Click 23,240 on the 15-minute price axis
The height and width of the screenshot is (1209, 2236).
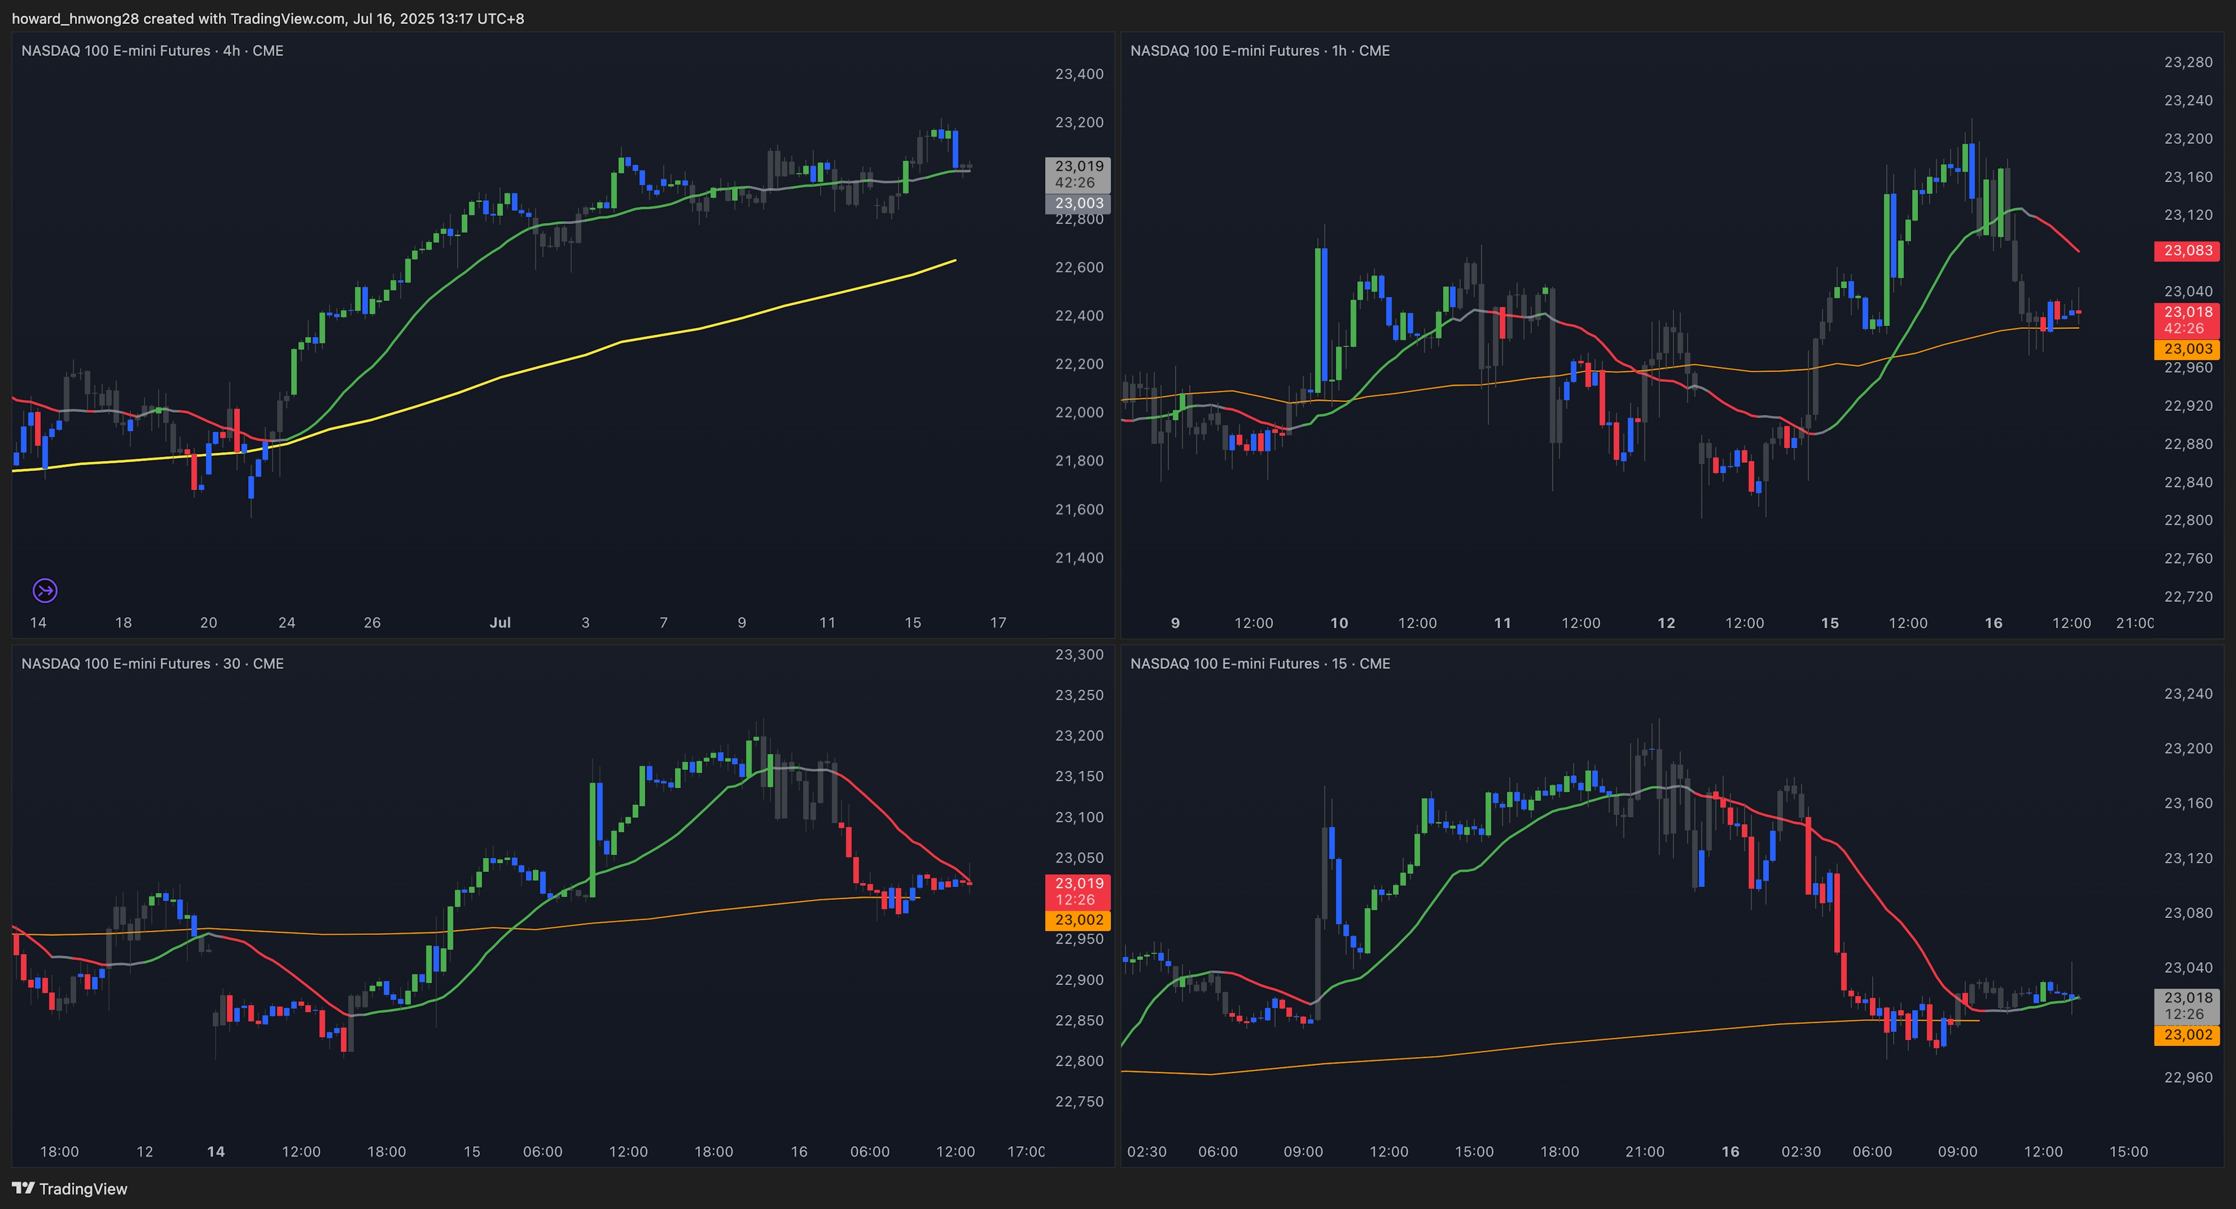(x=2188, y=693)
